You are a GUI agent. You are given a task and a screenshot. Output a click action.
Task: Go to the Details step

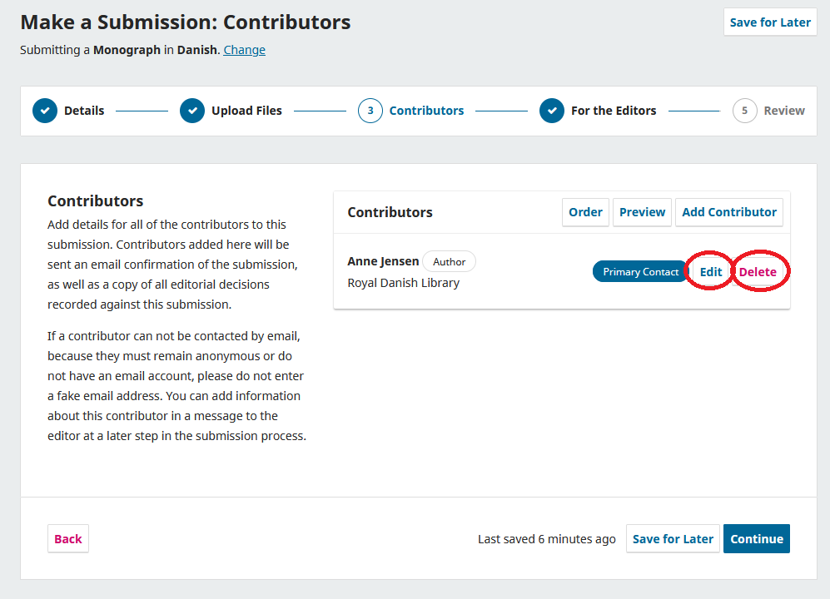(x=84, y=111)
